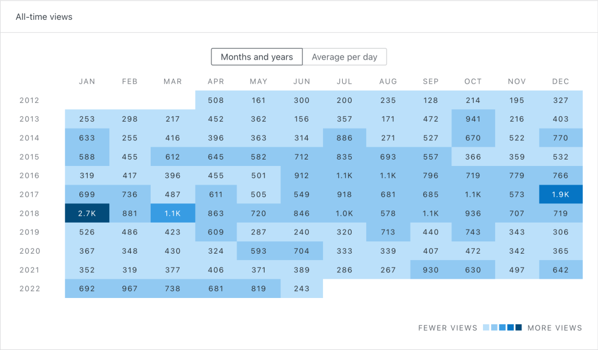The image size is (598, 350).
Task: Click the July 2014 cell showing 886
Action: click(345, 138)
